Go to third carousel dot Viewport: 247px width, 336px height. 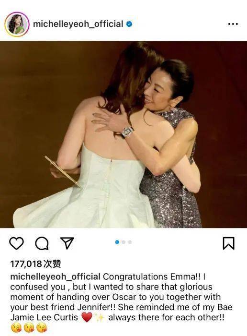[x=130, y=242]
